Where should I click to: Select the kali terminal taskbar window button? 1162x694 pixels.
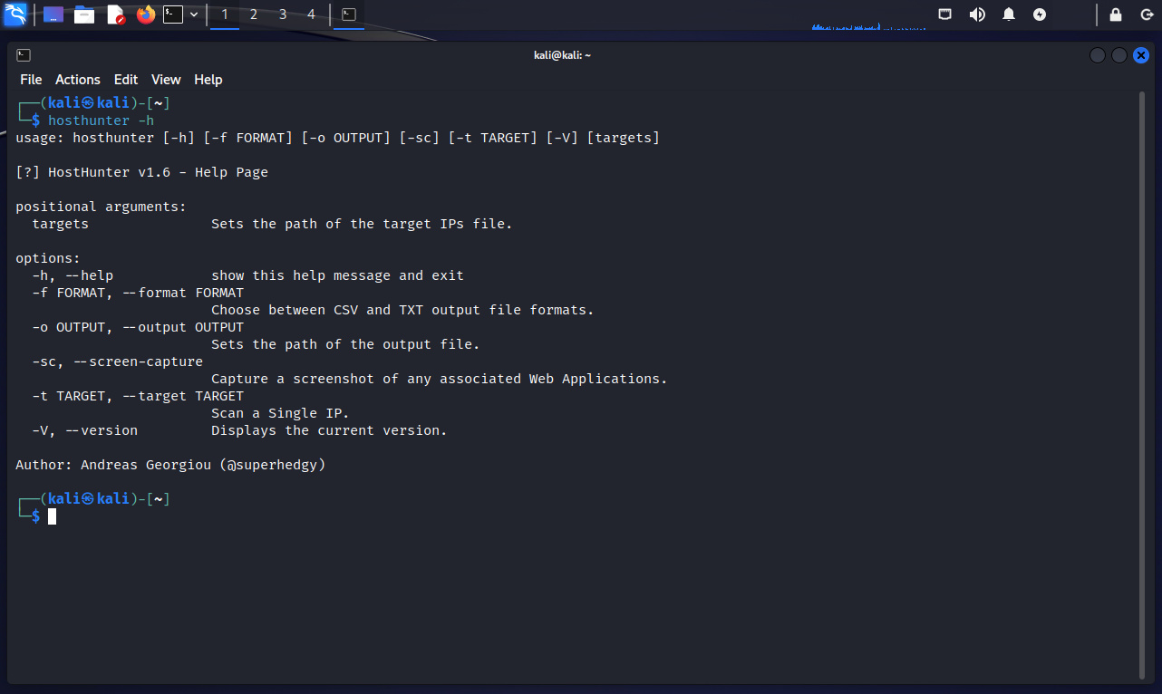pyautogui.click(x=349, y=14)
